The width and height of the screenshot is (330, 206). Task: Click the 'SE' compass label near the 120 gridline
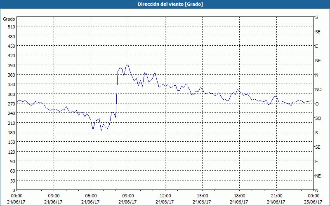(318, 147)
